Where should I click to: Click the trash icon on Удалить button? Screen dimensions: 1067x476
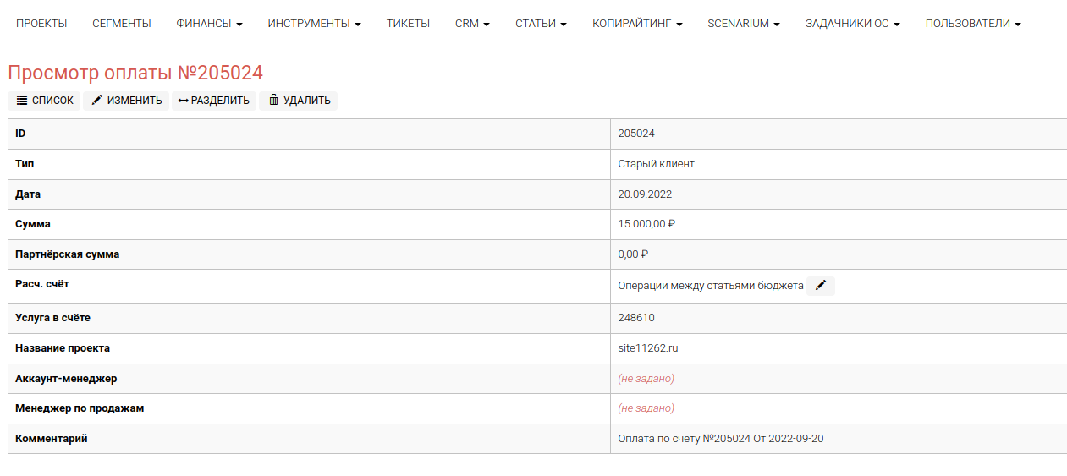pos(273,101)
